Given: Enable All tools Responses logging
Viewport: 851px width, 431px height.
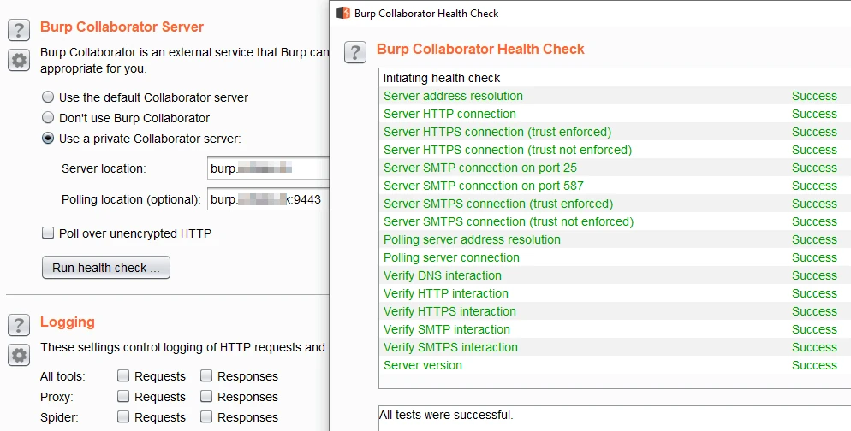Looking at the screenshot, I should [x=206, y=375].
